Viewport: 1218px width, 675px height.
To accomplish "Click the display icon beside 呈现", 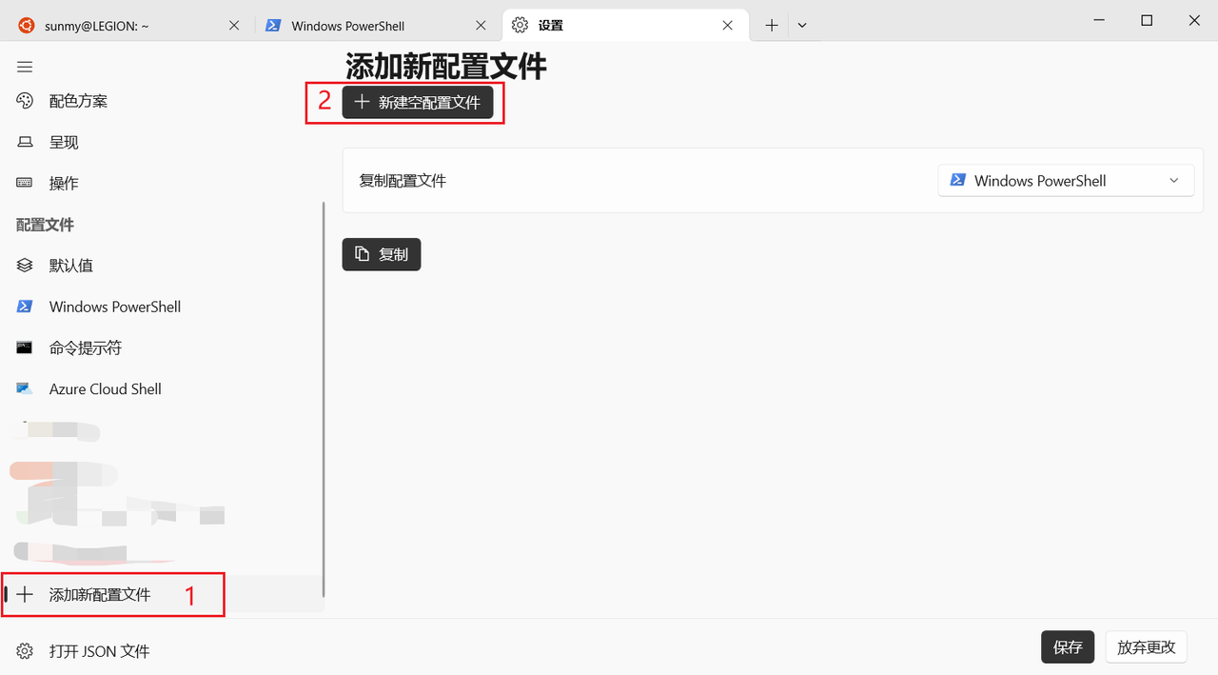I will (x=25, y=142).
